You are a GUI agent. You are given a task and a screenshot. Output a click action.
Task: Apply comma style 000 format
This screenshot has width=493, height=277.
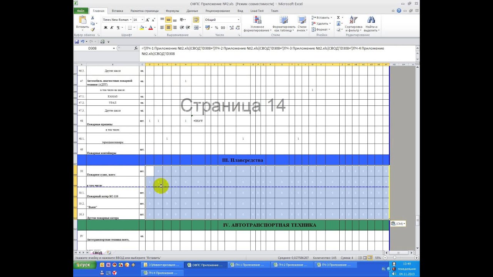(222, 28)
